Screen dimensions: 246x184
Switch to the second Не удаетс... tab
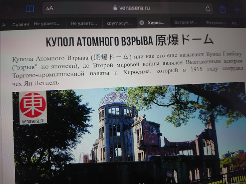[84, 23]
